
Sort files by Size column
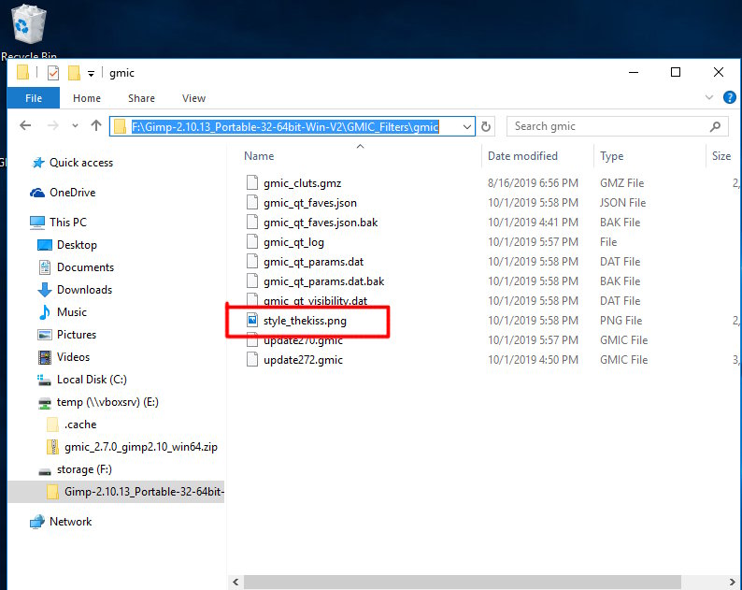point(721,156)
